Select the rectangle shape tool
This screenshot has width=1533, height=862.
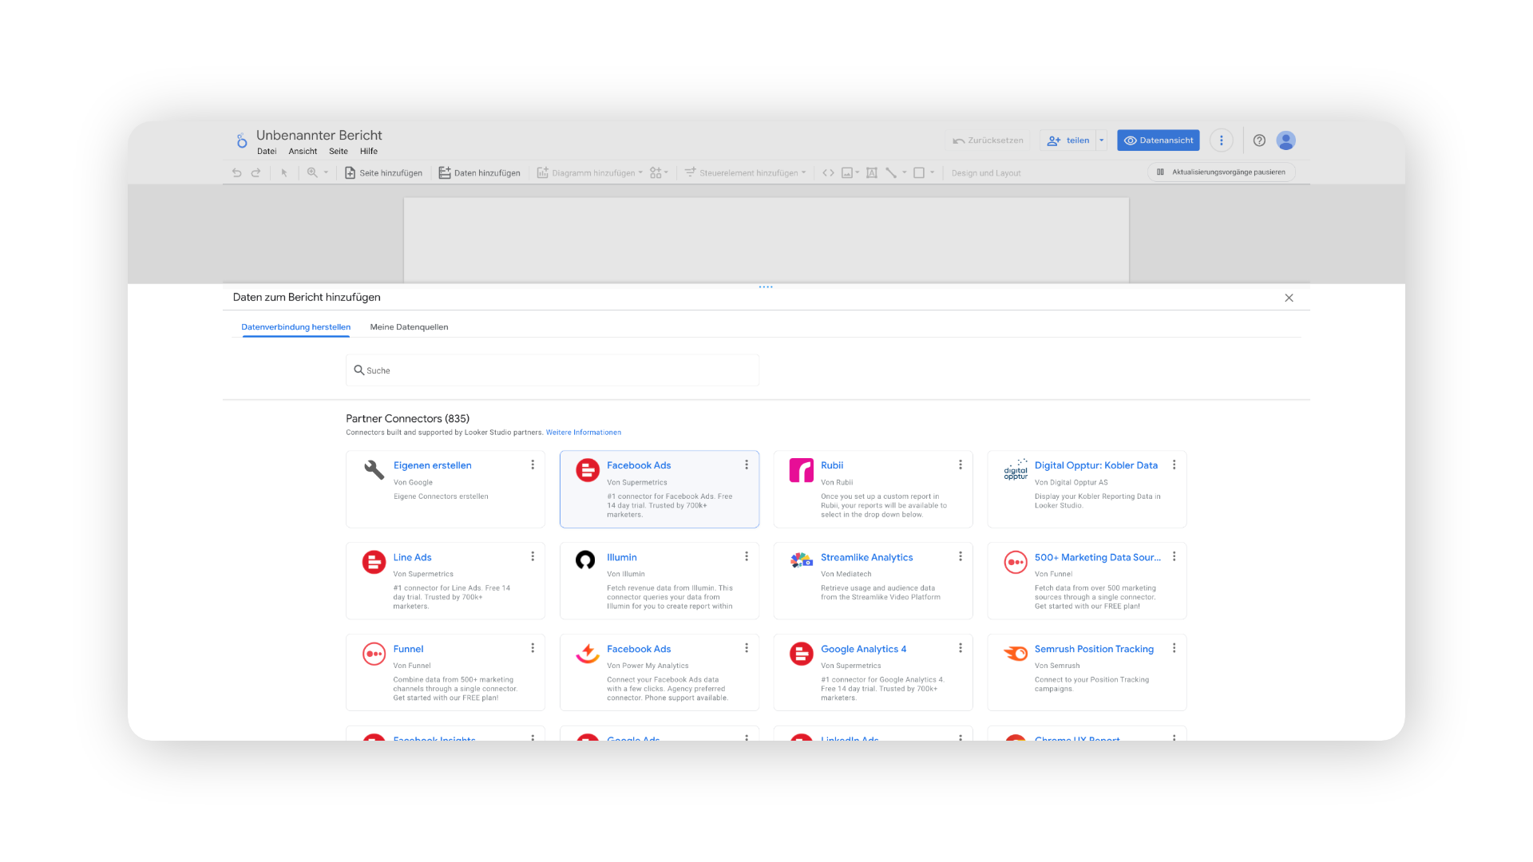919,172
